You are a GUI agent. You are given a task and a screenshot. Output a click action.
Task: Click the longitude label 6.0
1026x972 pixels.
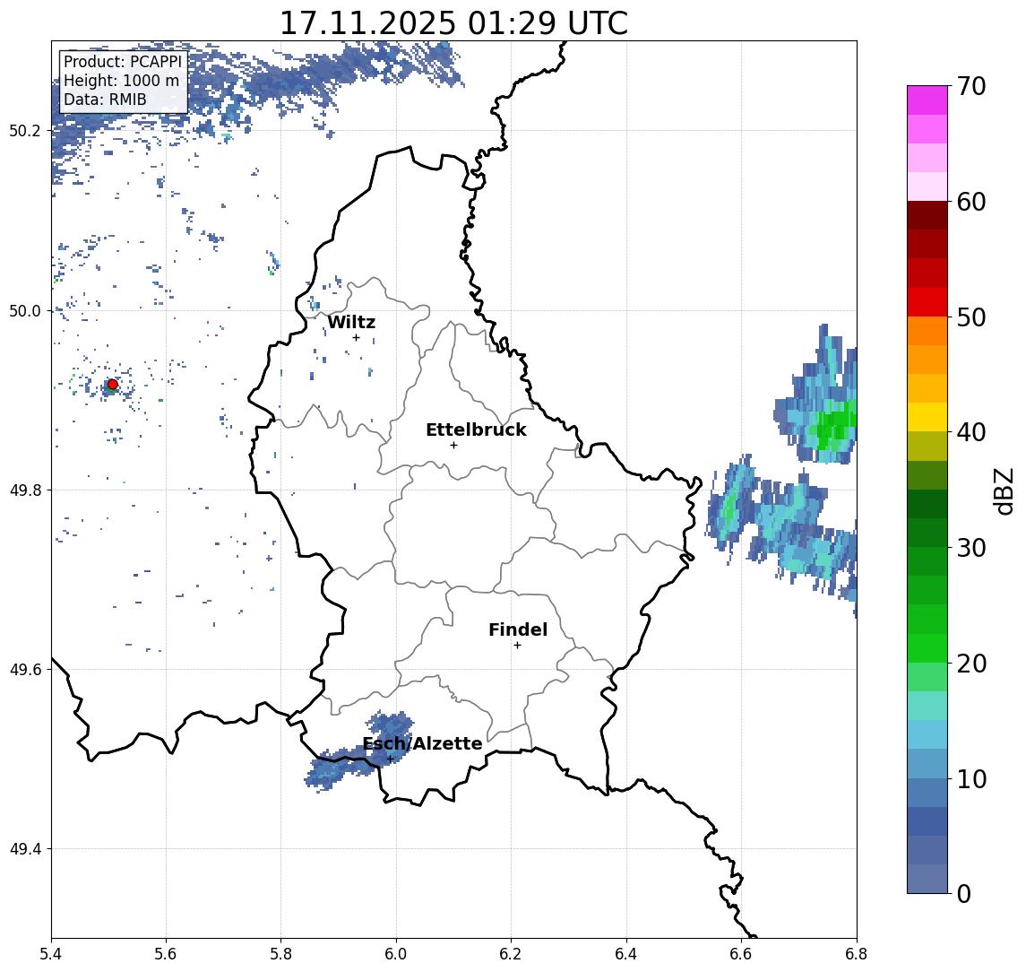396,954
